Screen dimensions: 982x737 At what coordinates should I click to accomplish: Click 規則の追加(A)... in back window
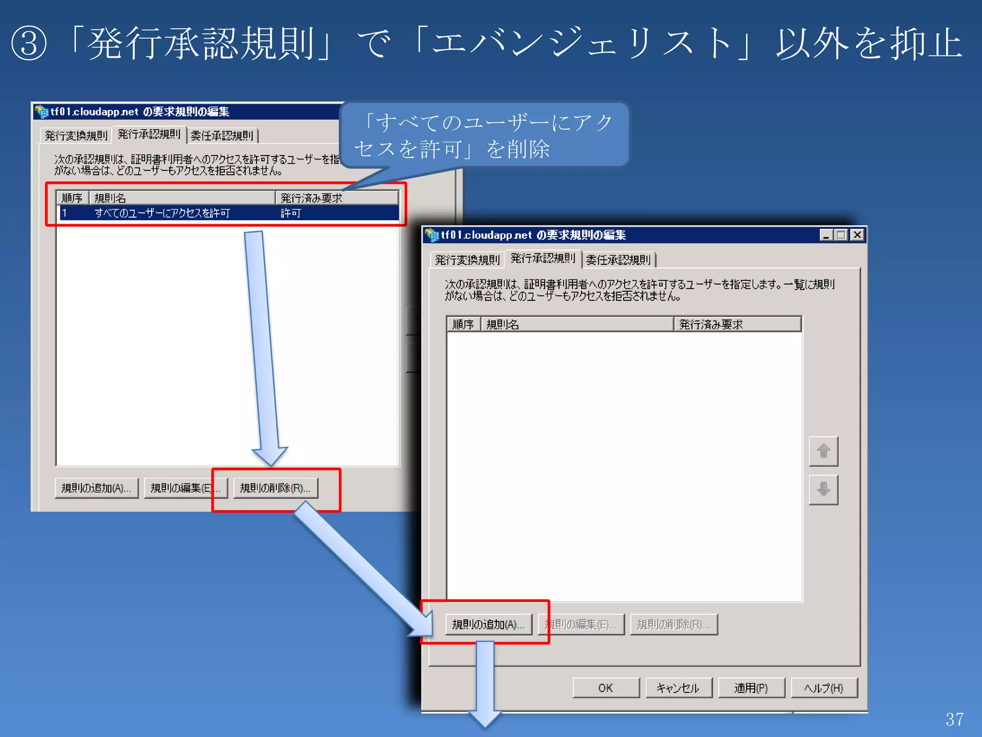click(x=96, y=488)
